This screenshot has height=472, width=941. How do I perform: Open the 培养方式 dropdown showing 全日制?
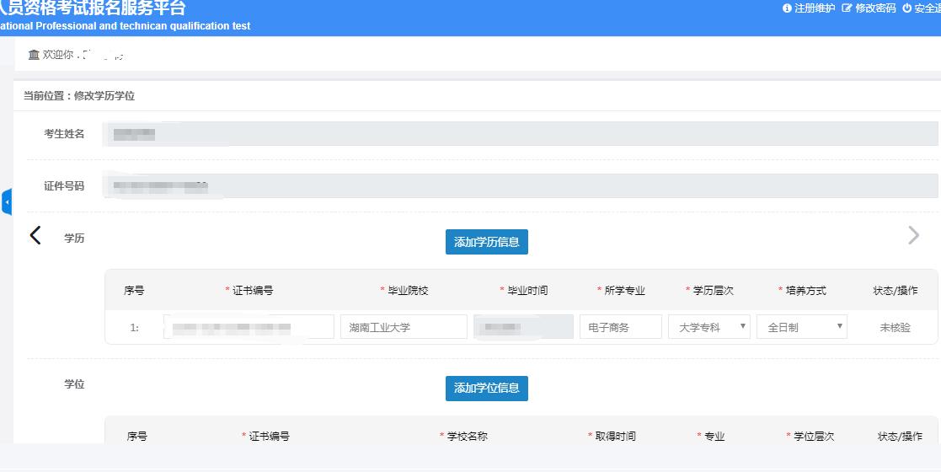click(x=801, y=327)
